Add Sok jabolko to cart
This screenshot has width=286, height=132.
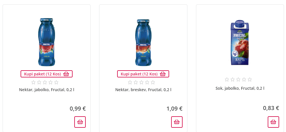pos(273,122)
